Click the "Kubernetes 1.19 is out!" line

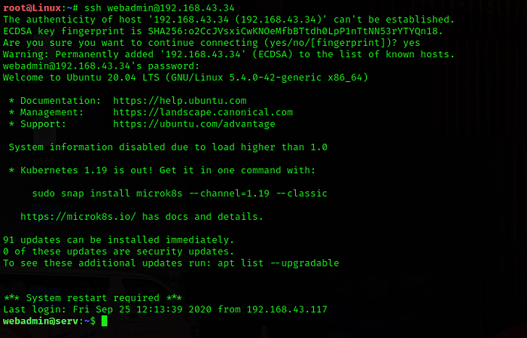(162, 170)
